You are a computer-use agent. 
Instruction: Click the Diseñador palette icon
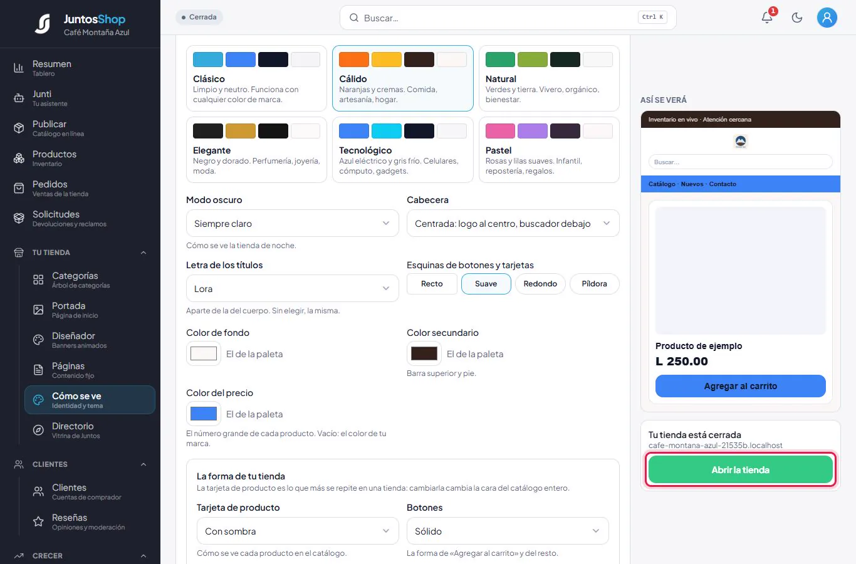pyautogui.click(x=38, y=340)
